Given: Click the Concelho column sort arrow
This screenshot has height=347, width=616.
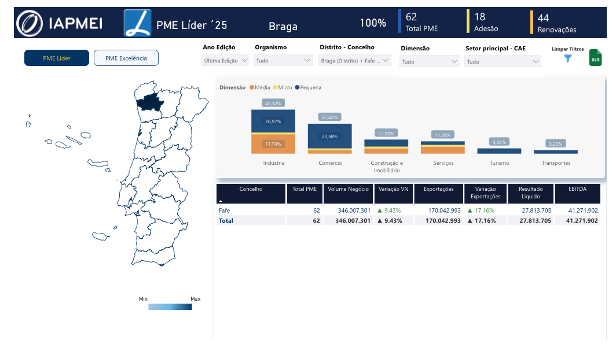Looking at the screenshot, I should (x=221, y=201).
